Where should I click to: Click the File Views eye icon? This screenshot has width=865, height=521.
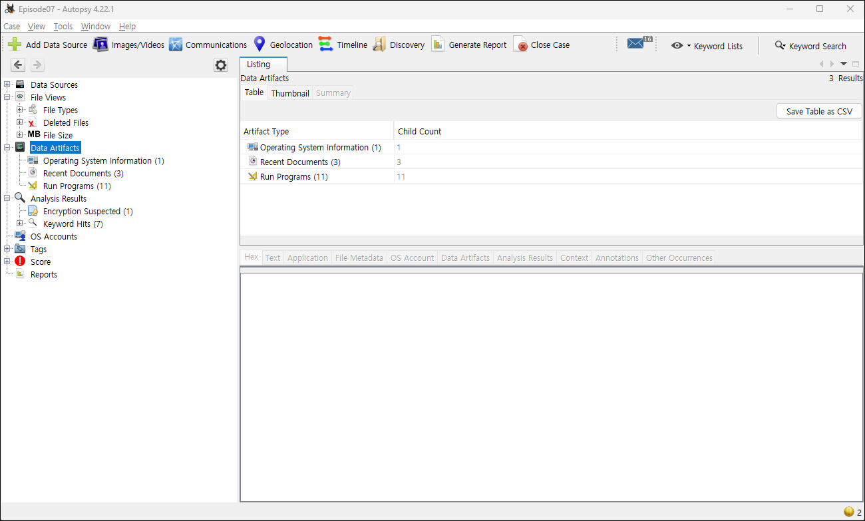pyautogui.click(x=20, y=97)
